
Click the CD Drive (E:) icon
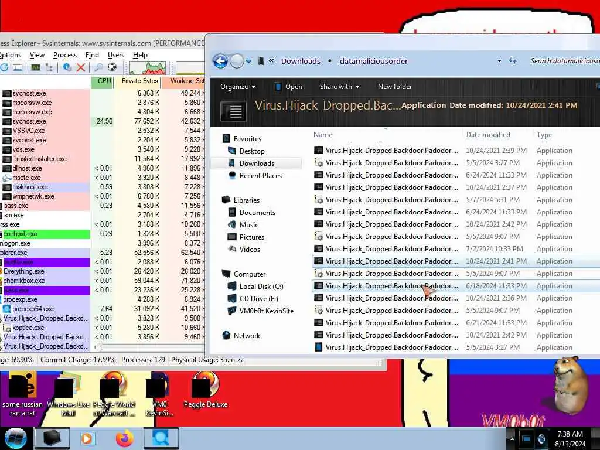coord(231,298)
